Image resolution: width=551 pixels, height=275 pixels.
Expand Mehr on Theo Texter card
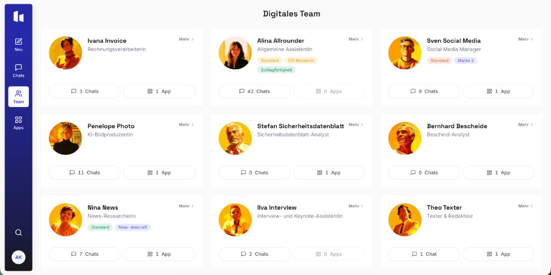526,206
